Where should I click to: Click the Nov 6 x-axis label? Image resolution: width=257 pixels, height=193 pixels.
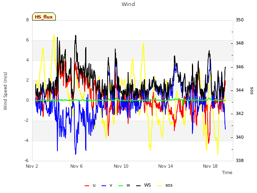pyautogui.click(x=76, y=166)
